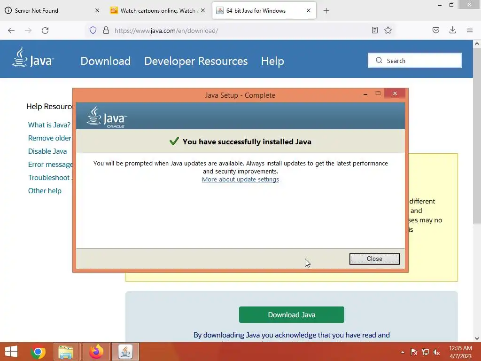Image resolution: width=481 pixels, height=361 pixels.
Task: Click the vertical scrollbar thumb
Action: (x=477, y=136)
